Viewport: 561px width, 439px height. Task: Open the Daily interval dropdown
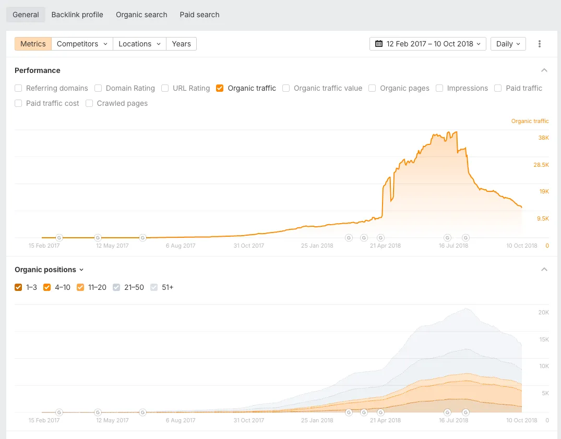coord(508,44)
